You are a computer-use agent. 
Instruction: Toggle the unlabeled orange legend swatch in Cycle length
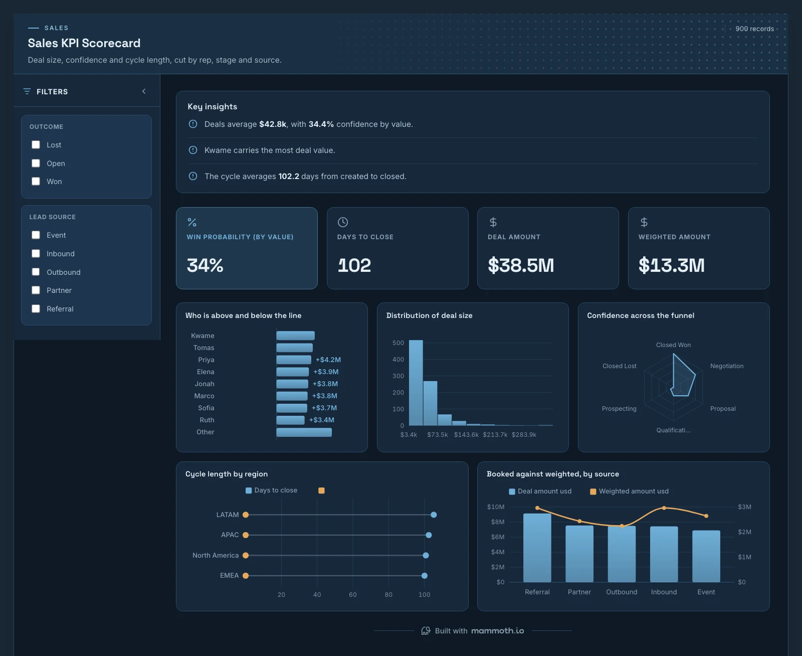[321, 490]
